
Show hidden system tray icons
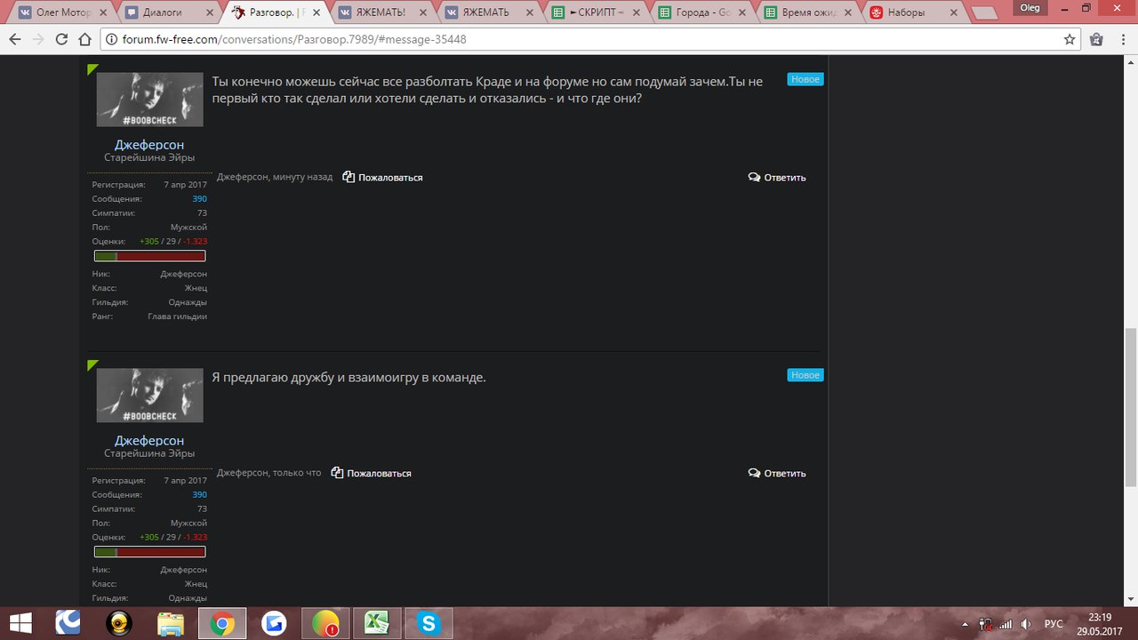(x=966, y=624)
